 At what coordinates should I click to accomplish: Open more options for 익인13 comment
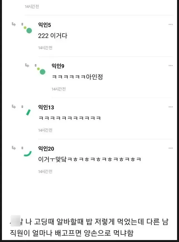click(x=171, y=107)
